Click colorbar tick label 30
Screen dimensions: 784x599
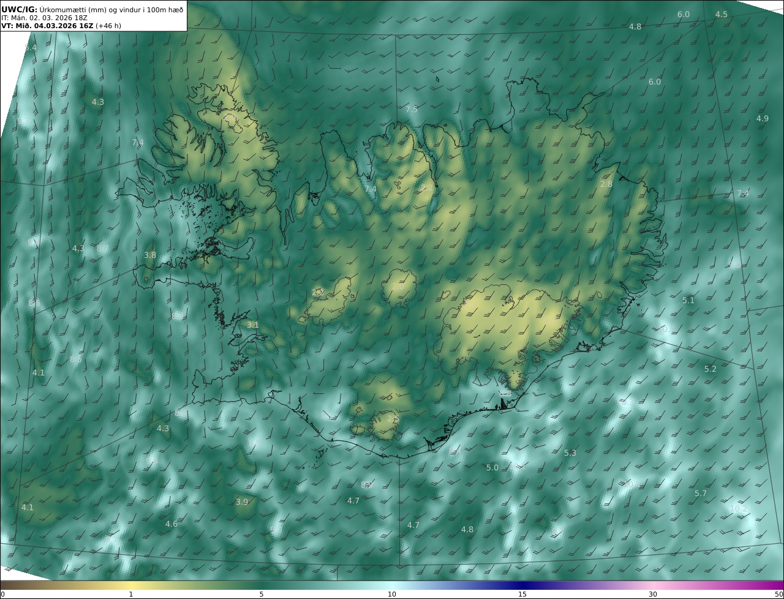(653, 594)
